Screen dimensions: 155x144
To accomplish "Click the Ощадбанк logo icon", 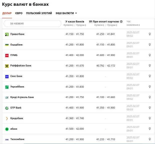I will click(x=7, y=45).
